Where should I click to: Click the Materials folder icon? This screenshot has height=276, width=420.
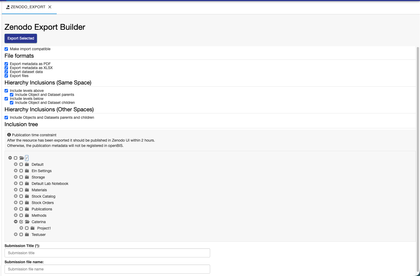pyautogui.click(x=27, y=190)
